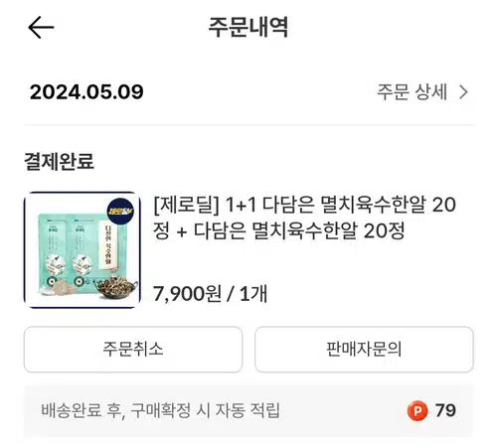Tap the 7,900원 / 1개 price text
Image resolution: width=497 pixels, height=447 pixels.
210,293
